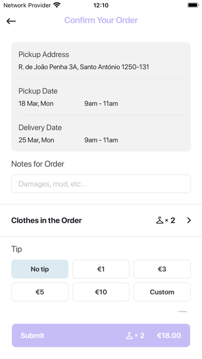Open the Clothes in the Order row
Viewport: 202px width, 359px height.
pos(101,220)
